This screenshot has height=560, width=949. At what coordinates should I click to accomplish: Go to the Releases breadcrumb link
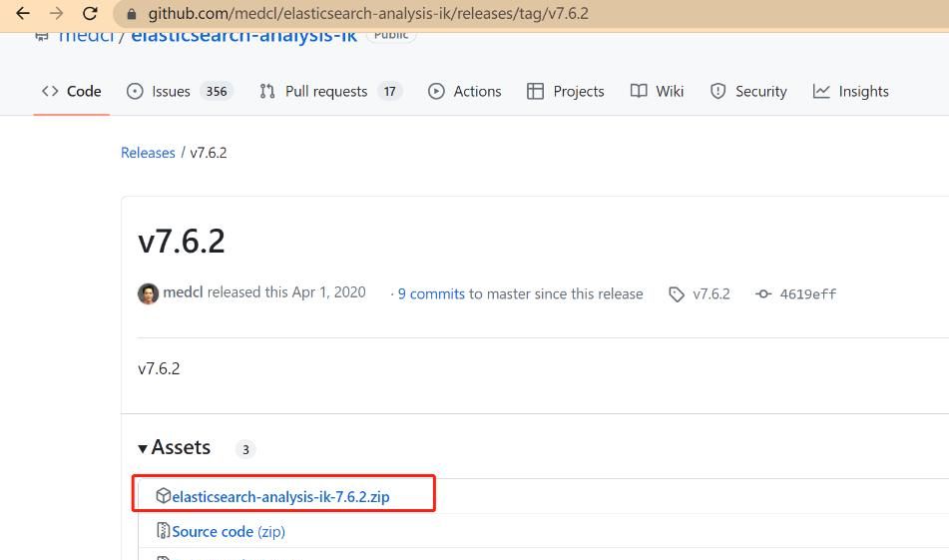[148, 153]
